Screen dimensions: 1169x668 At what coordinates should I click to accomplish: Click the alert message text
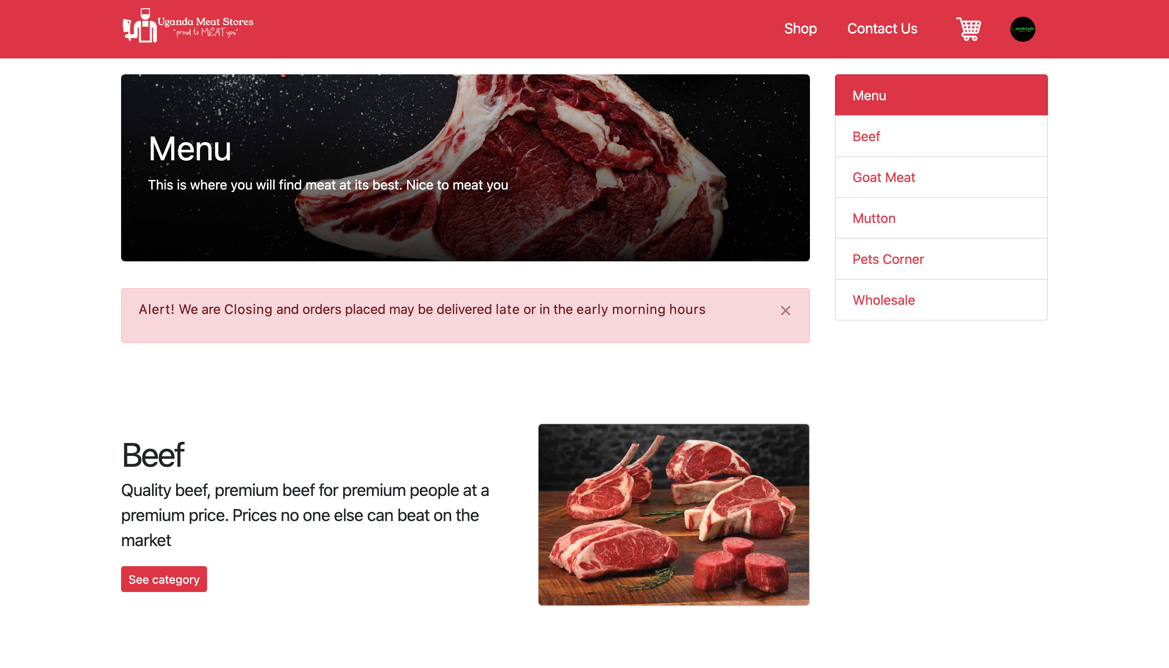click(x=422, y=309)
